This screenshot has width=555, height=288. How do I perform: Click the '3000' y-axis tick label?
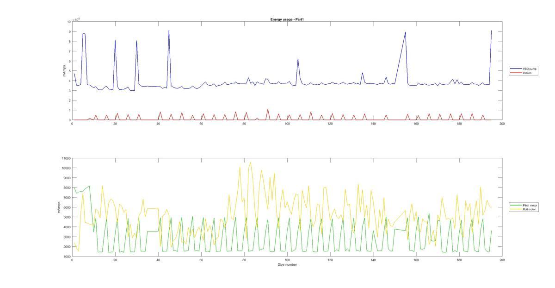(66, 237)
